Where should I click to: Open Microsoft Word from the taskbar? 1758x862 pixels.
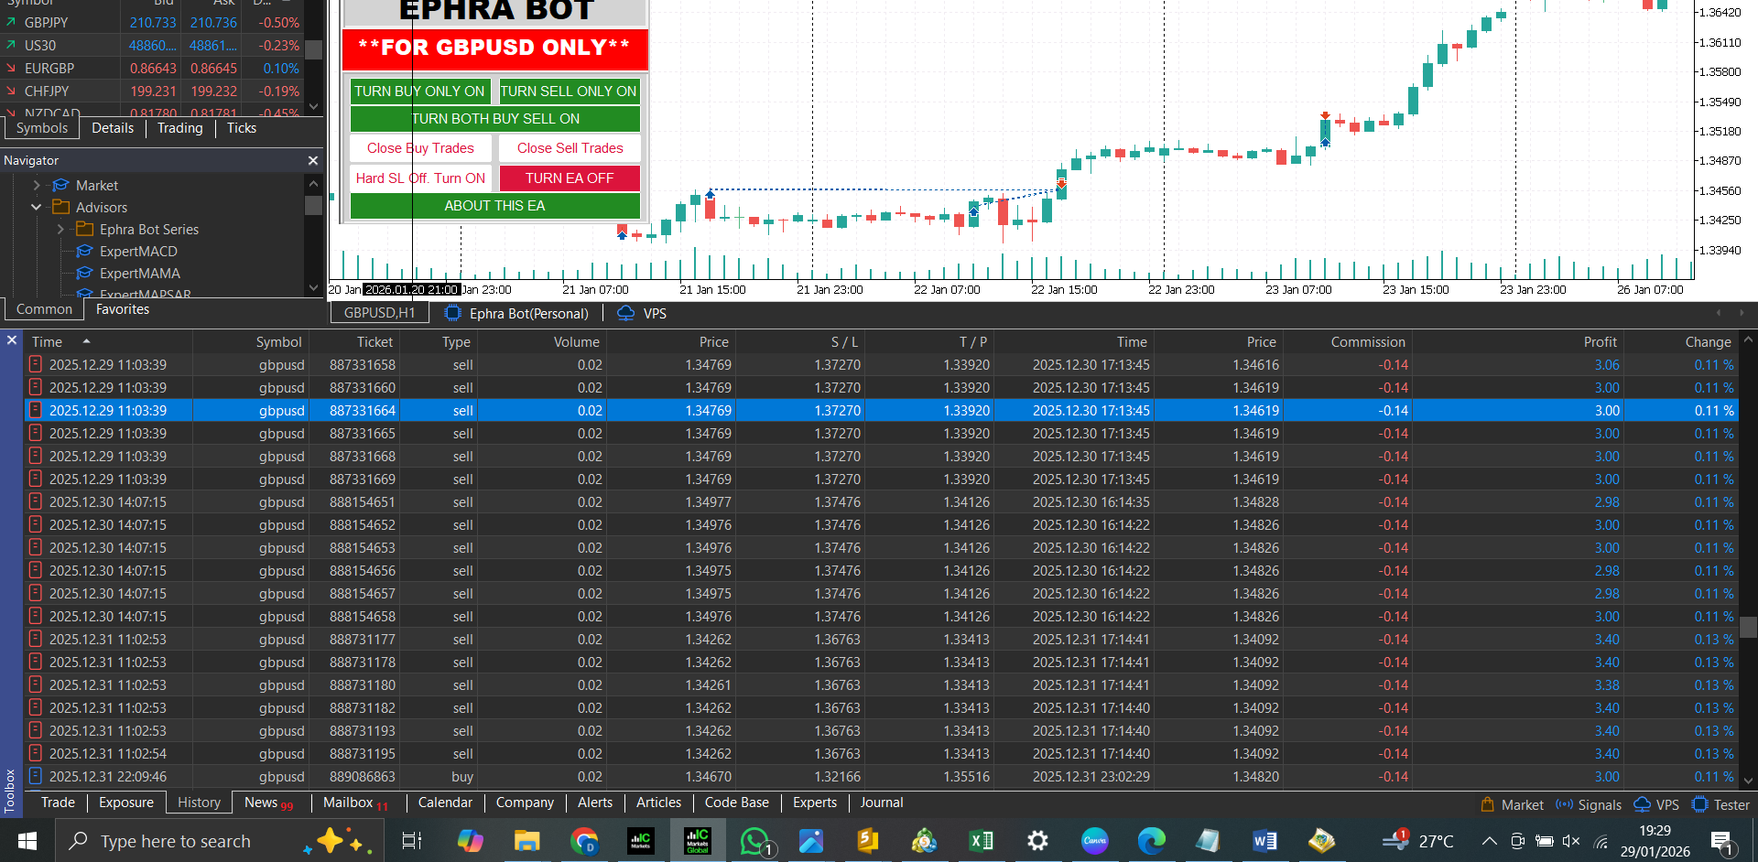[1264, 840]
